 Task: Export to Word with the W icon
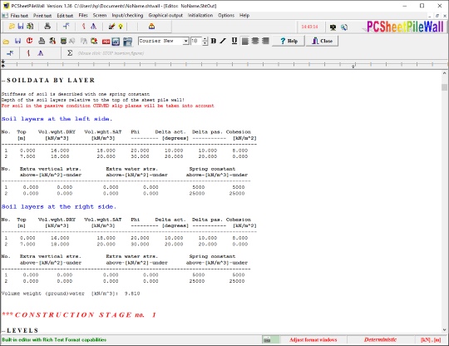click(x=116, y=42)
